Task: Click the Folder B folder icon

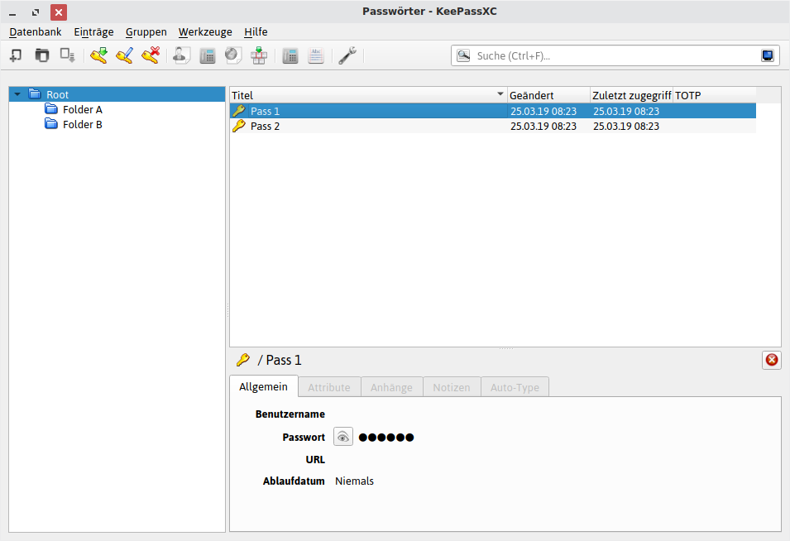Action: [51, 123]
